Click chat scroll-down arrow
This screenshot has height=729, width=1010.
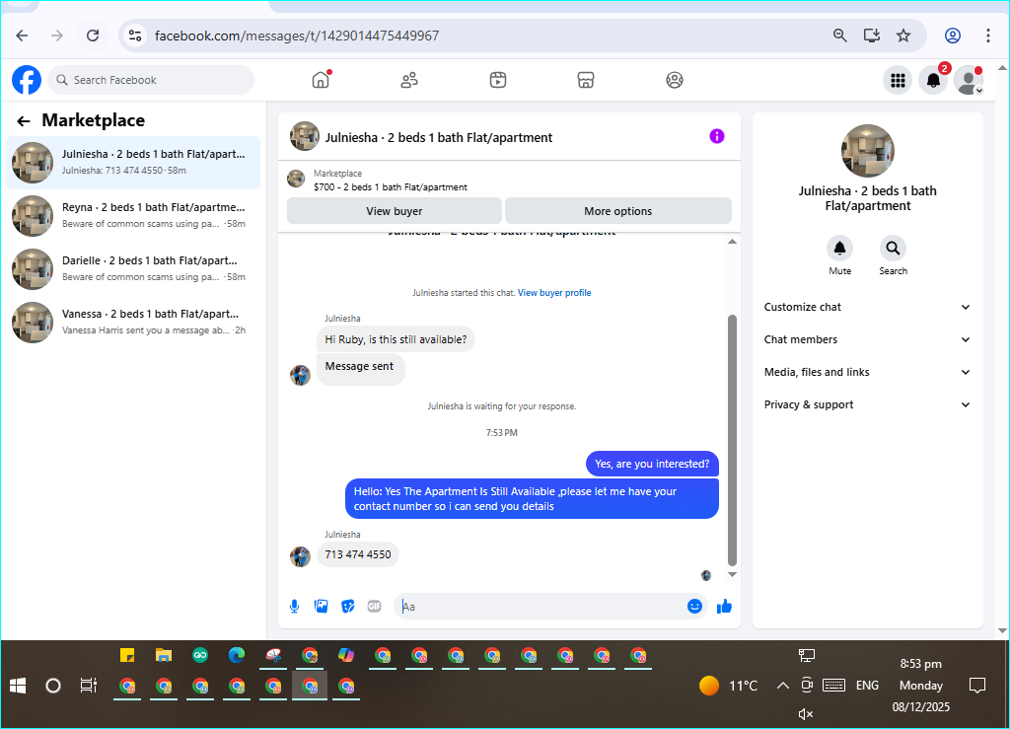(732, 574)
